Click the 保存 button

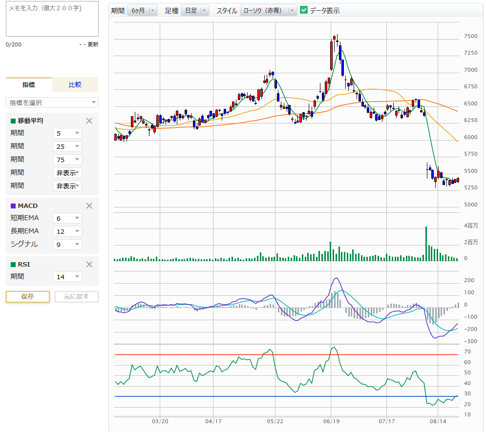coord(28,297)
